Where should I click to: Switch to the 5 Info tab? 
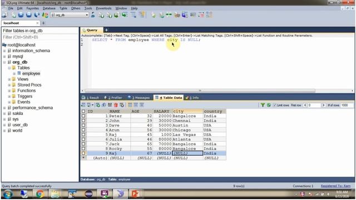pos(192,98)
